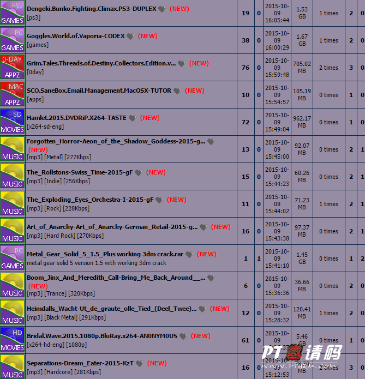The width and height of the screenshot is (365, 379).
Task: Click tag text [x264-hd-eng] [1080p]
Action: pyautogui.click(x=57, y=345)
